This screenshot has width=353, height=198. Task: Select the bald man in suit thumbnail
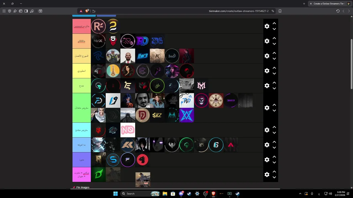tap(128, 56)
